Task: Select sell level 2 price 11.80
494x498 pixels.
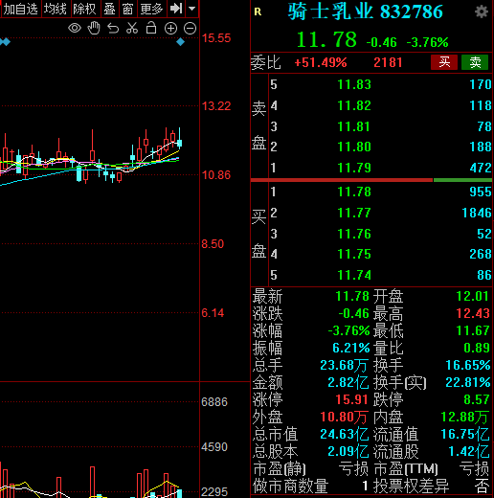Action: pyautogui.click(x=354, y=147)
